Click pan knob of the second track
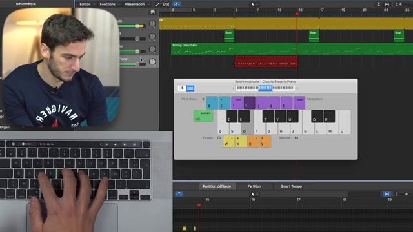Screen dimensions: 413x232 click(x=152, y=36)
